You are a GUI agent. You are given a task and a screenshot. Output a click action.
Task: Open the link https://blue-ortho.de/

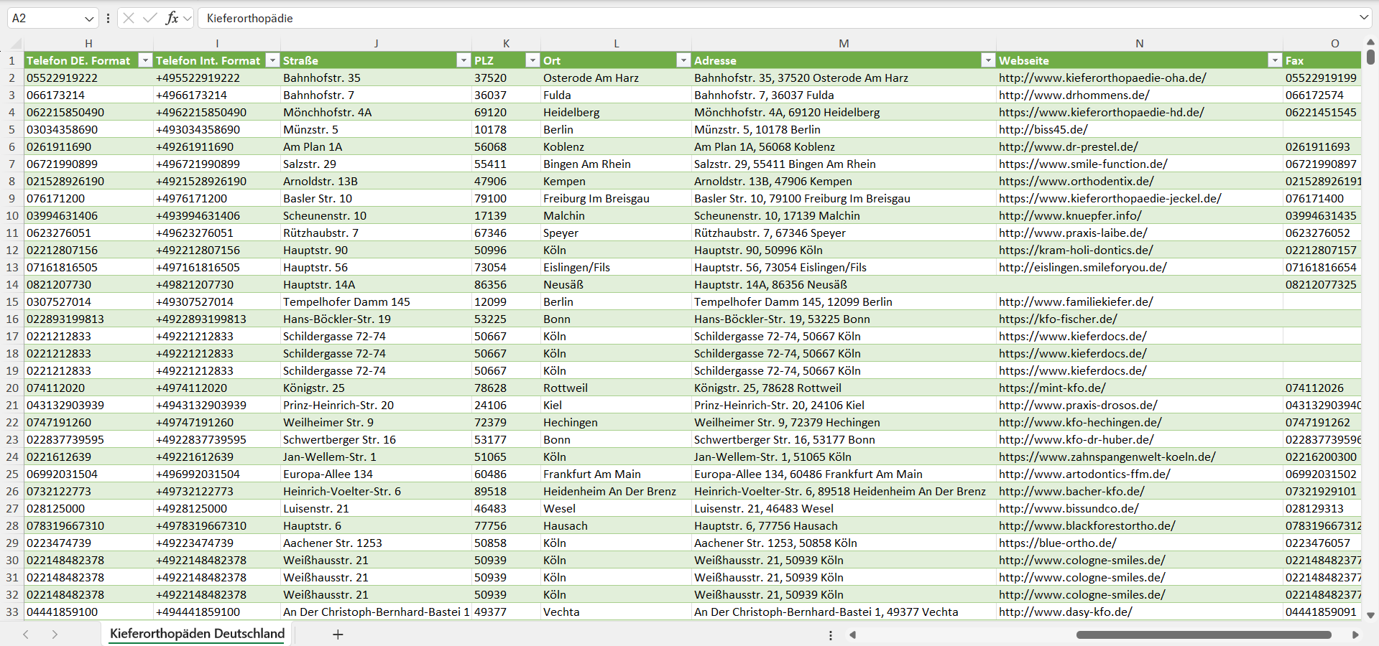[x=1057, y=543]
